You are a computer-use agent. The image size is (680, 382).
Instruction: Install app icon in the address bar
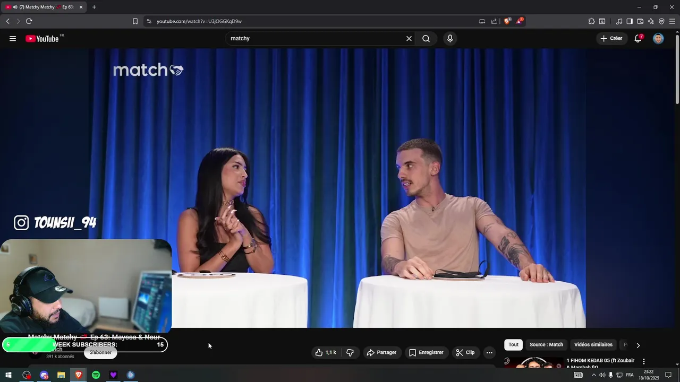coord(482,21)
